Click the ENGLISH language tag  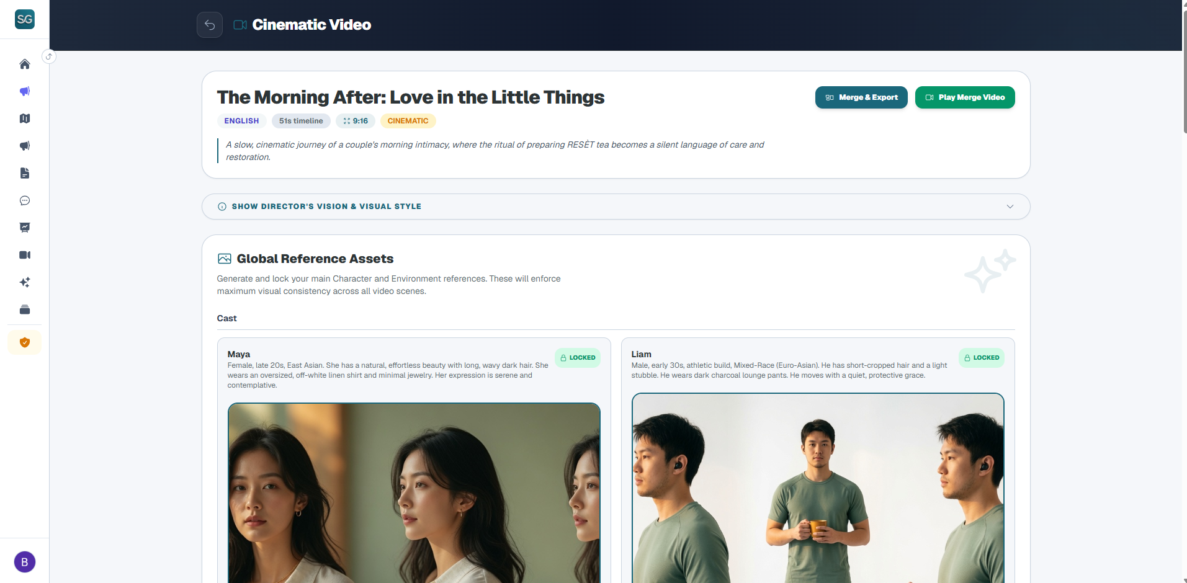[x=241, y=121]
